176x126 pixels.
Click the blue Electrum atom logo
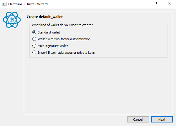[x=12, y=20]
